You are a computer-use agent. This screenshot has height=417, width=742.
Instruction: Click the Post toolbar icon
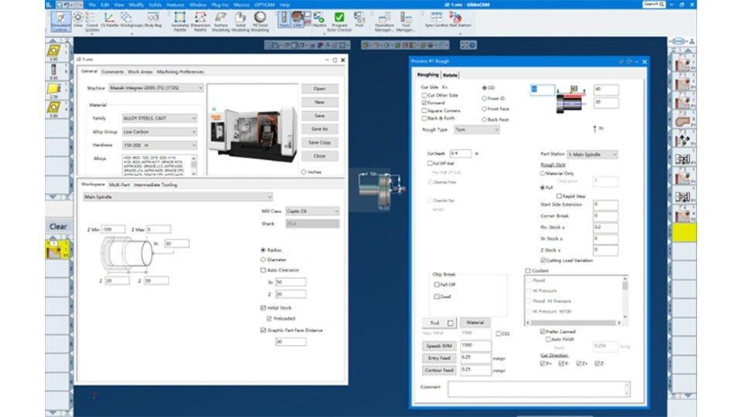[359, 19]
